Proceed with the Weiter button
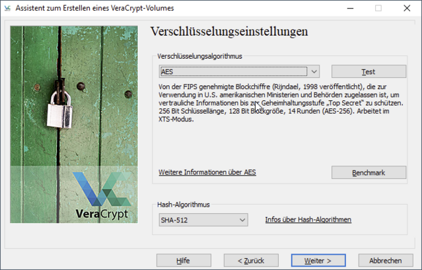This screenshot has width=422, height=270. click(318, 260)
